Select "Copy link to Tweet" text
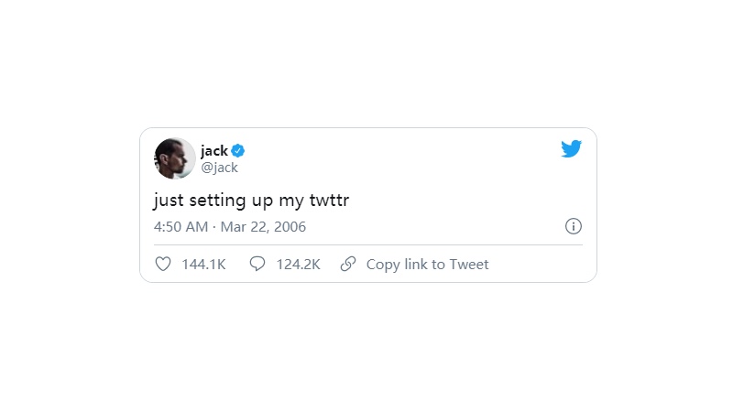Viewport: 733px width, 412px height. [427, 265]
